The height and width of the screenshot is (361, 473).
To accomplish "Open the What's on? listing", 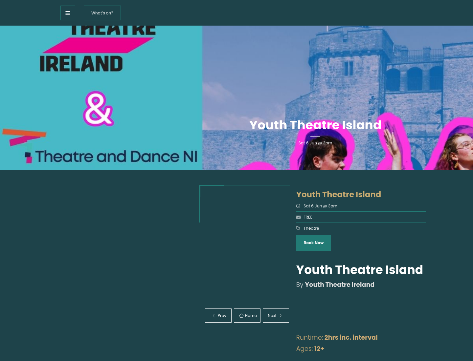I will coord(102,13).
